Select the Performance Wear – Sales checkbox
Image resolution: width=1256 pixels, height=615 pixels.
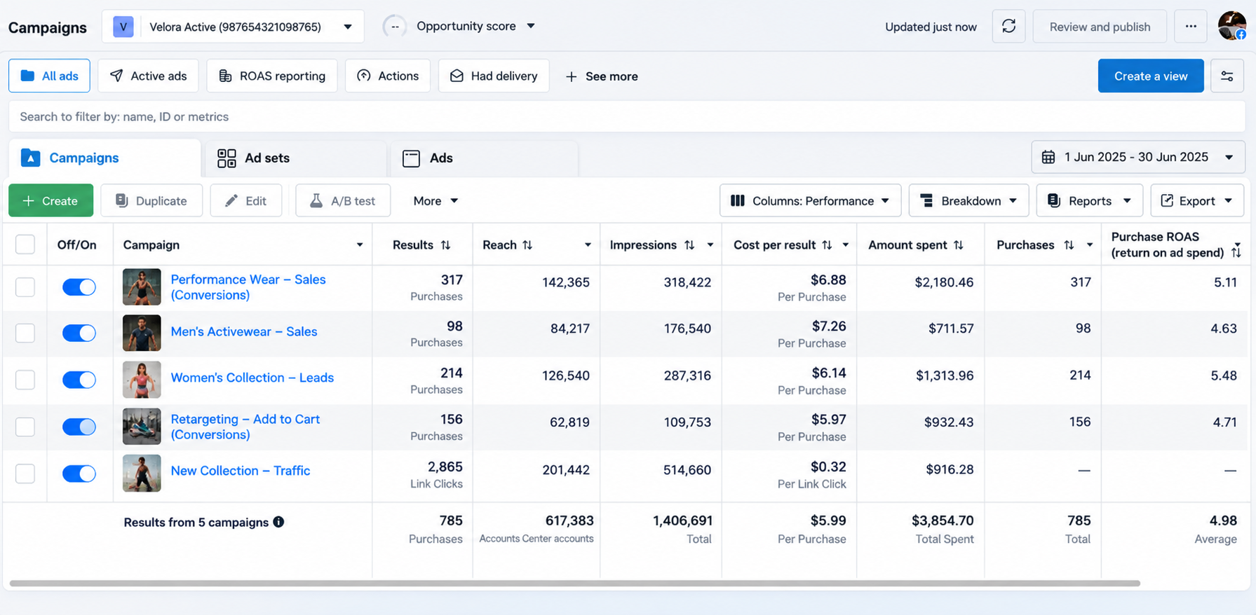click(x=25, y=286)
